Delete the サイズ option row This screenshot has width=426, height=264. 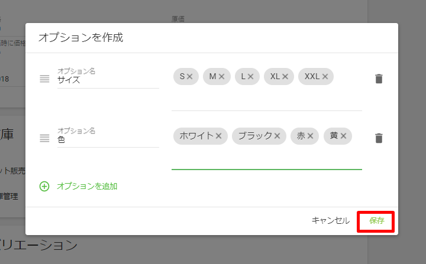tap(379, 79)
